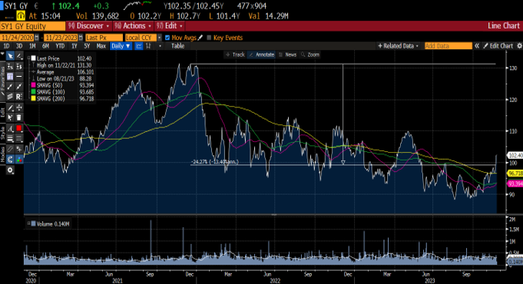Open the chart type extra dropdown arrow

click(160, 46)
